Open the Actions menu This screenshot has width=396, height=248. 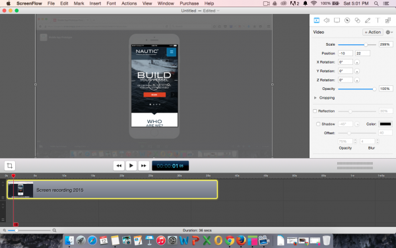129,3
